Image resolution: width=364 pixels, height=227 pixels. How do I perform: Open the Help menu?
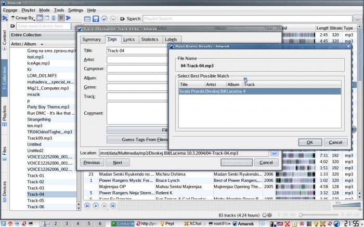coord(92,10)
